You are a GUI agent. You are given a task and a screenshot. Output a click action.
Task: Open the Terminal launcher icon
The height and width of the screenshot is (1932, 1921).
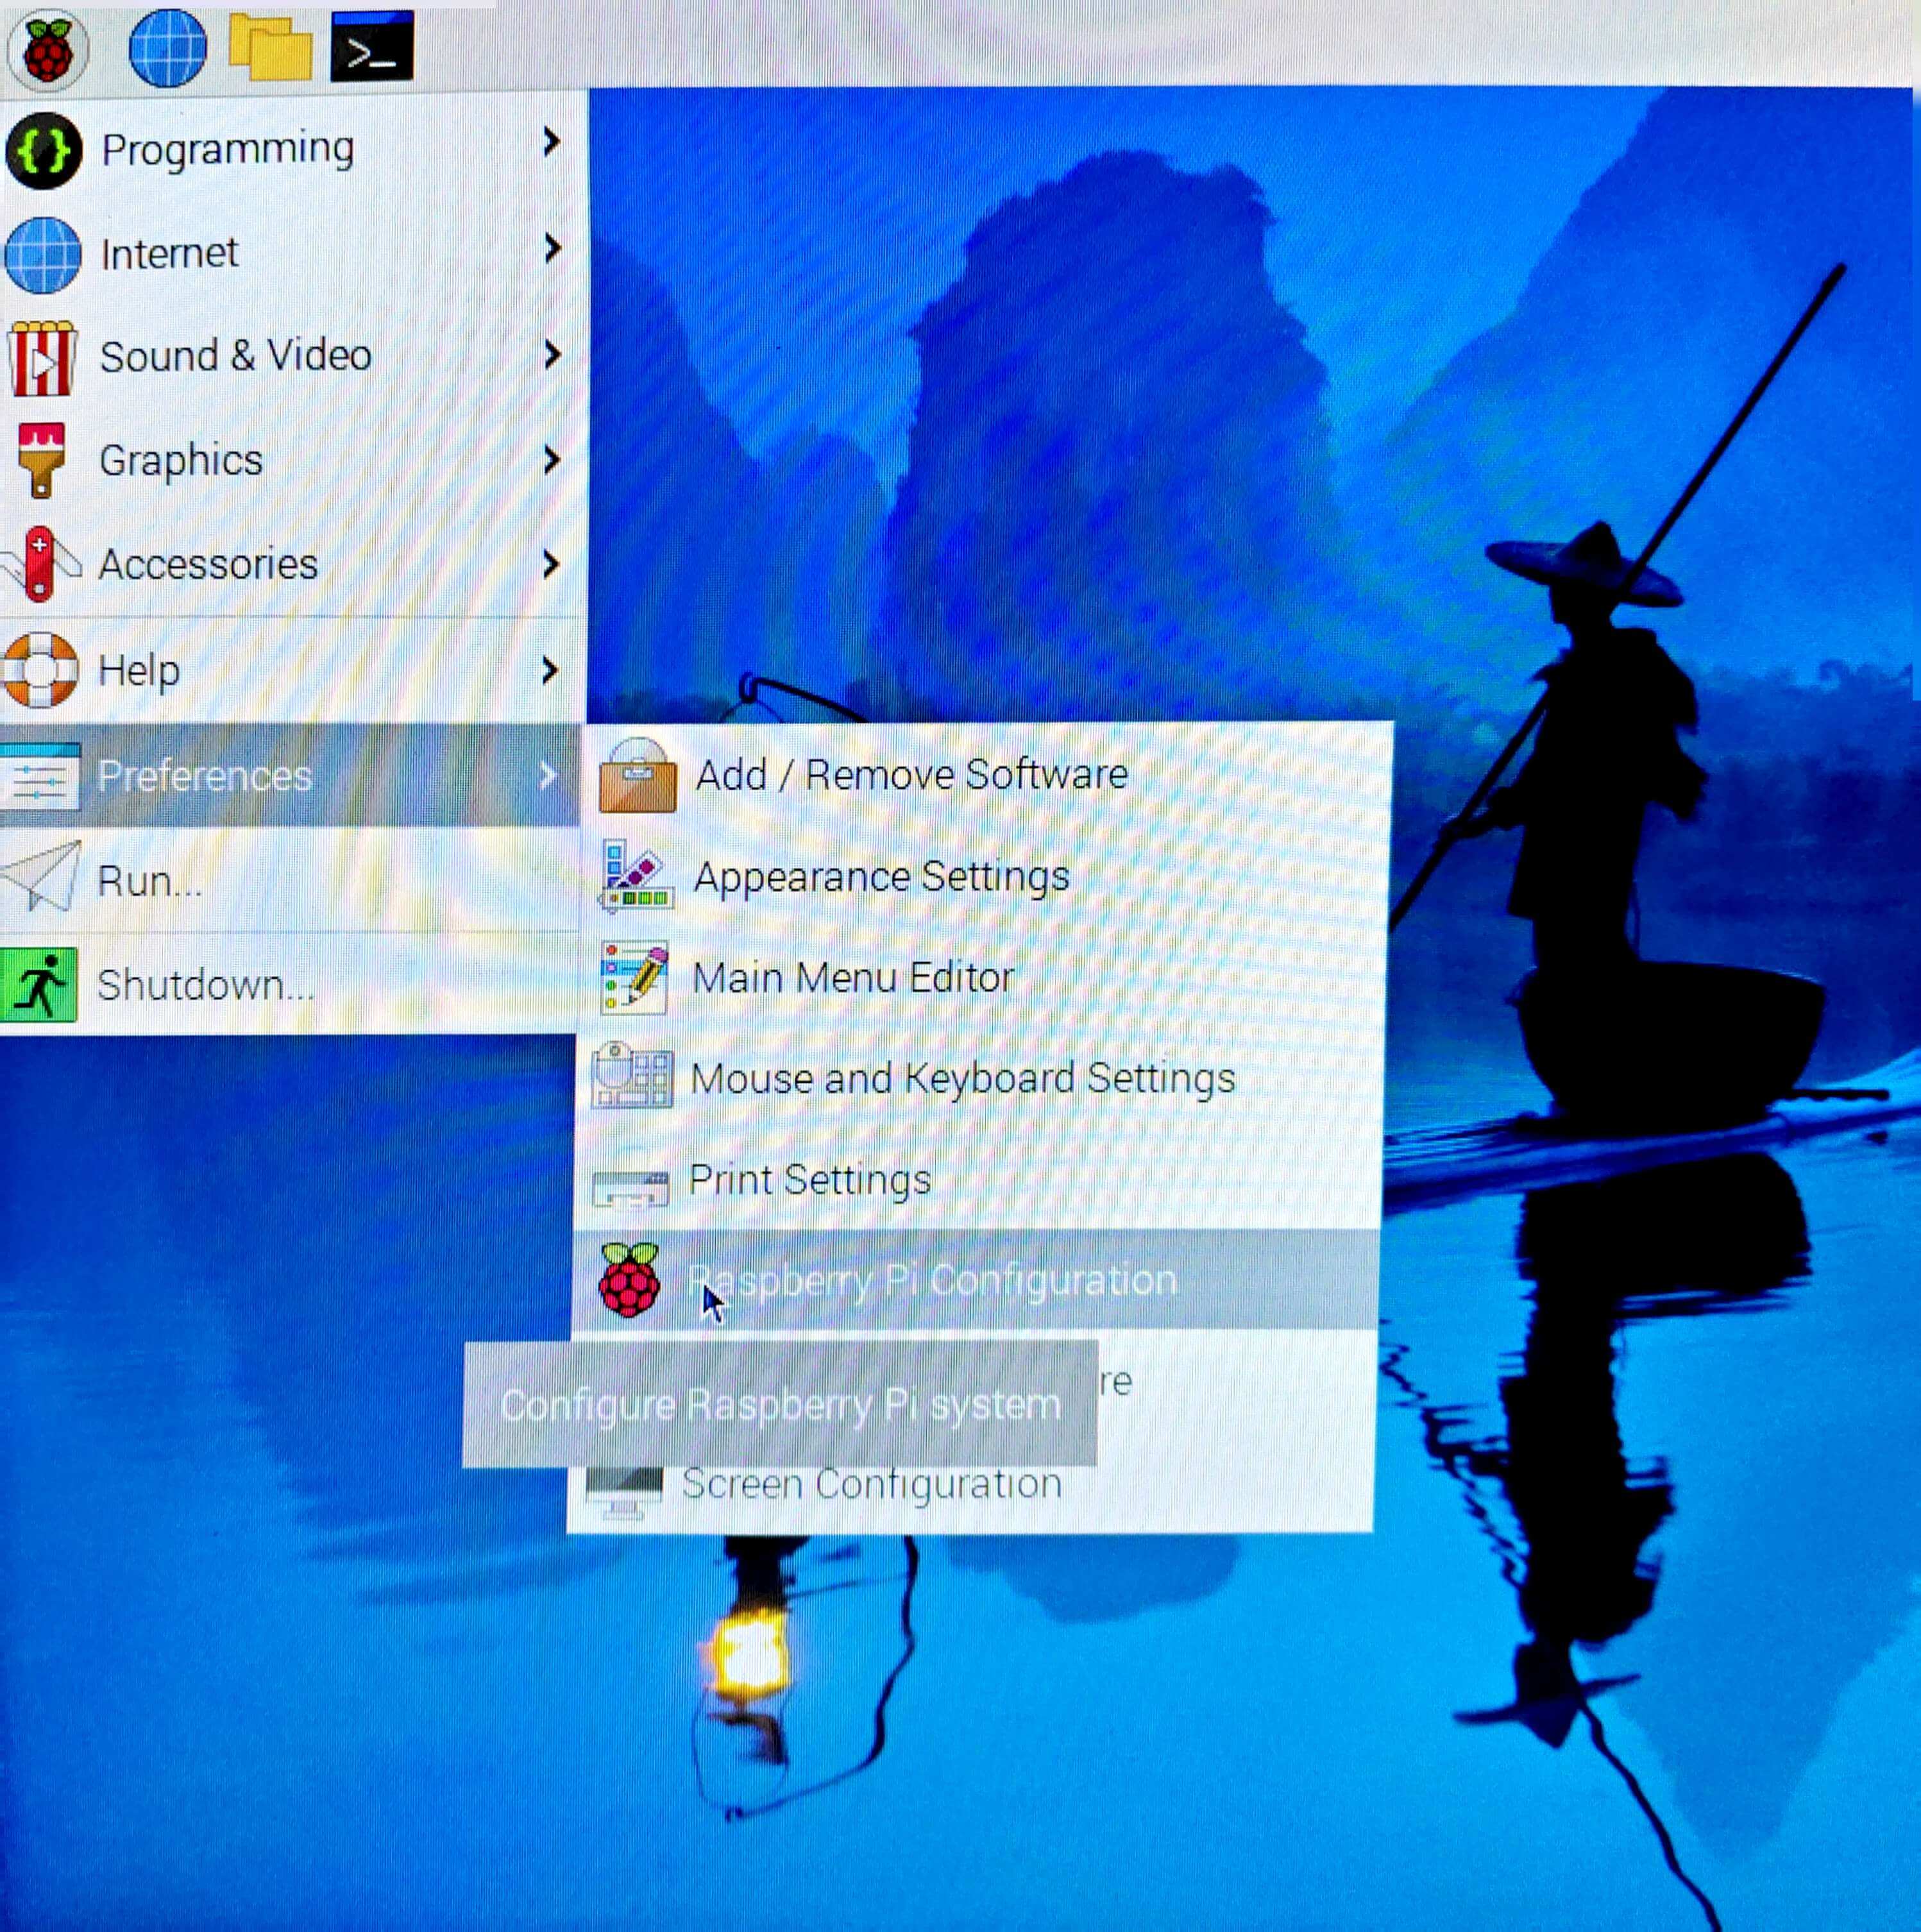click(x=372, y=47)
